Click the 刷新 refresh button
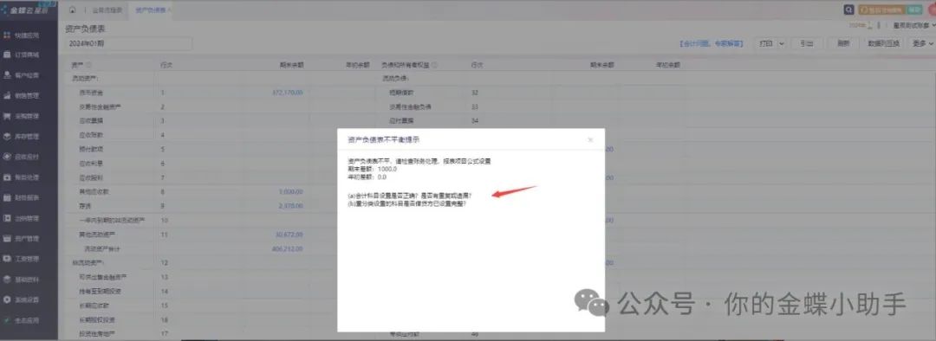The width and height of the screenshot is (936, 341). click(x=843, y=43)
